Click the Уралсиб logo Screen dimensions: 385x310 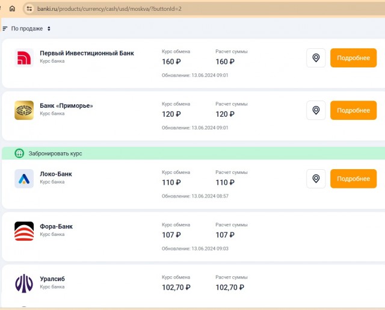[x=24, y=284]
